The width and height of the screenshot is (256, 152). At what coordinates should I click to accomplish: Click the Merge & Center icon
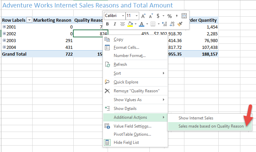(184, 16)
